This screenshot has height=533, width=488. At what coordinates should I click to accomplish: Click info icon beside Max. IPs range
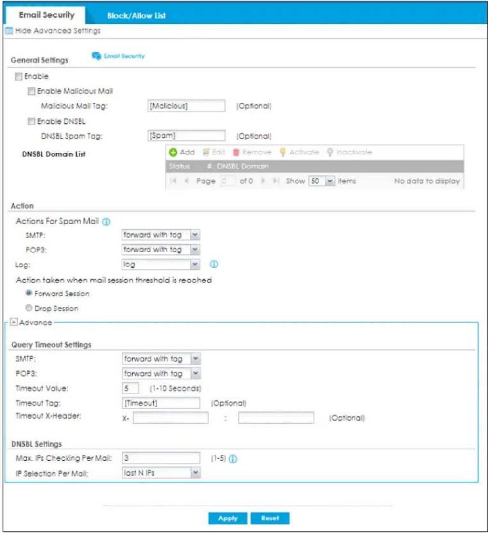point(233,459)
